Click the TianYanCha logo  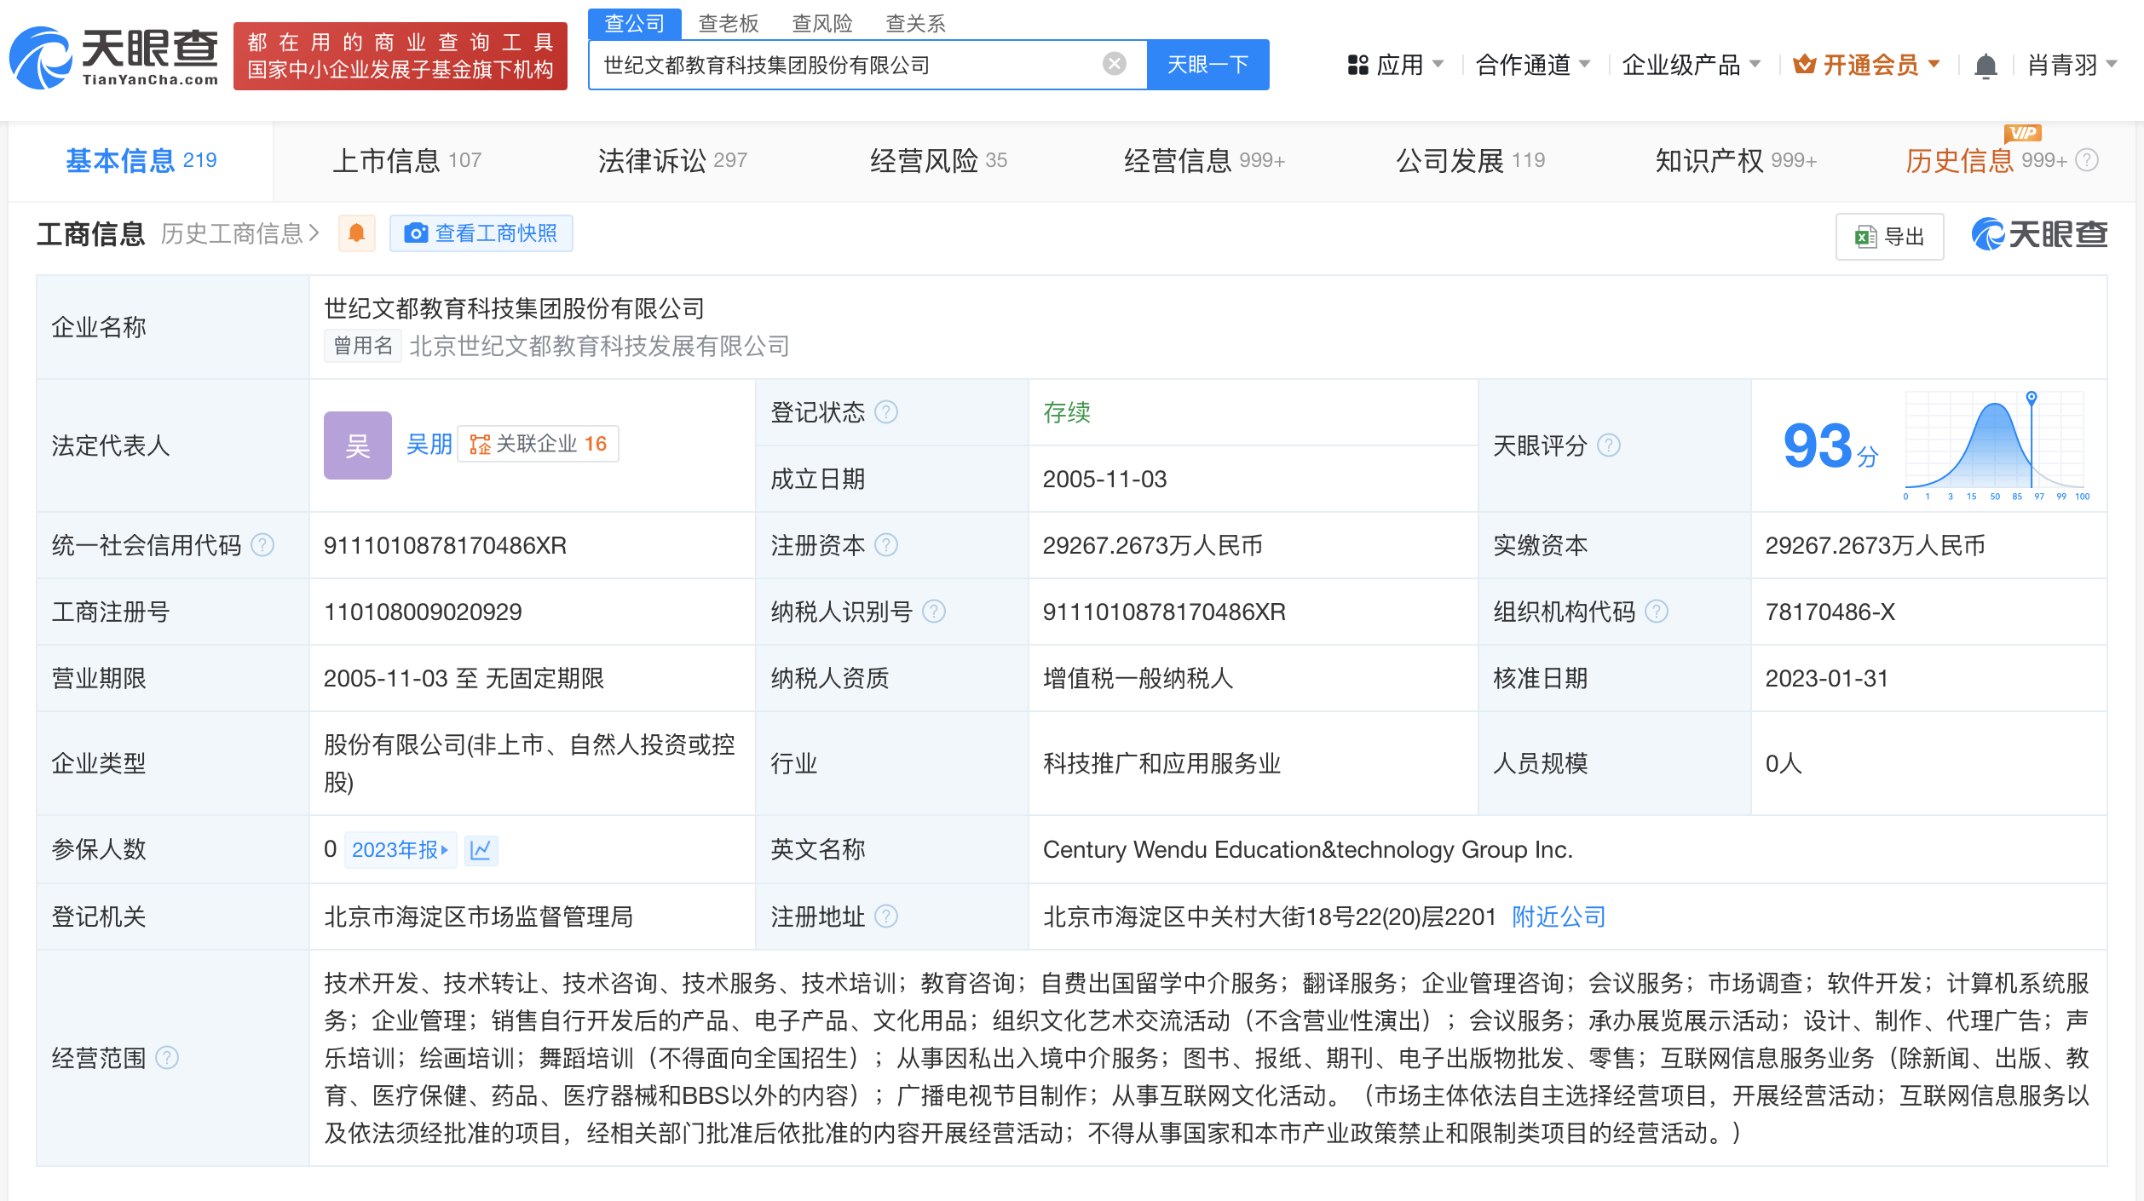(113, 57)
